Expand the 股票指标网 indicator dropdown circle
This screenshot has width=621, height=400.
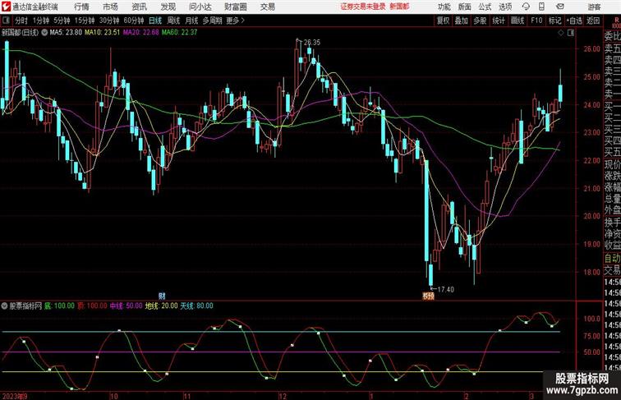[x=4, y=306]
